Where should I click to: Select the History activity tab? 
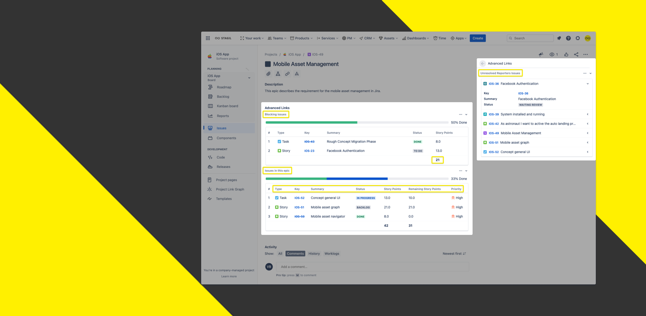314,254
